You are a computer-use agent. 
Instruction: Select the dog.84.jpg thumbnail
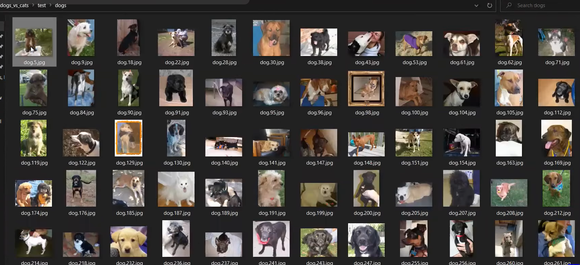coord(81,88)
